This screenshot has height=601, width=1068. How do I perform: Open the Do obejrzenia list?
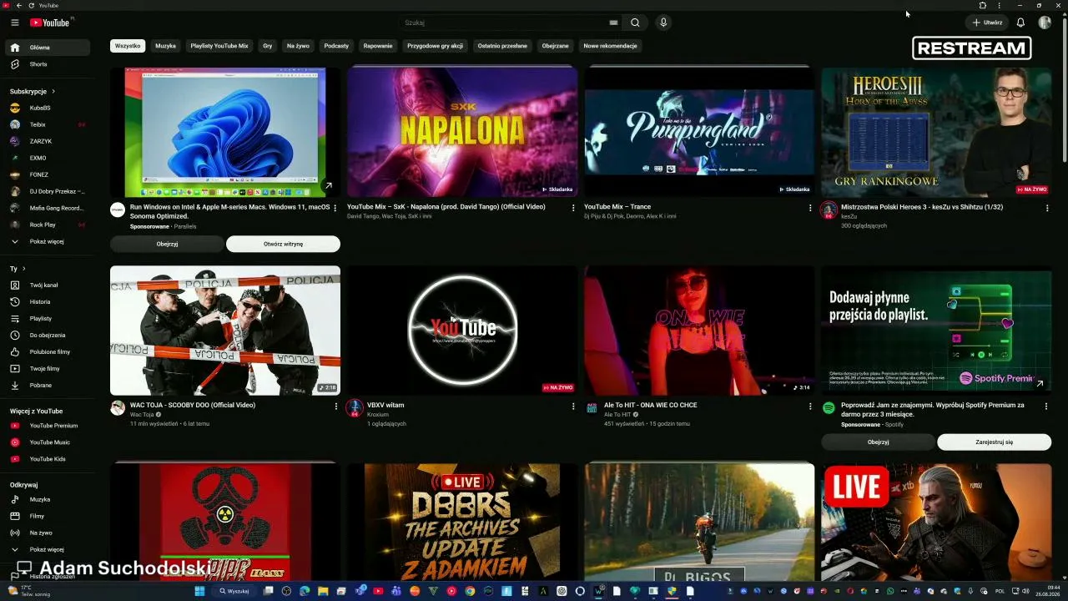(x=48, y=335)
